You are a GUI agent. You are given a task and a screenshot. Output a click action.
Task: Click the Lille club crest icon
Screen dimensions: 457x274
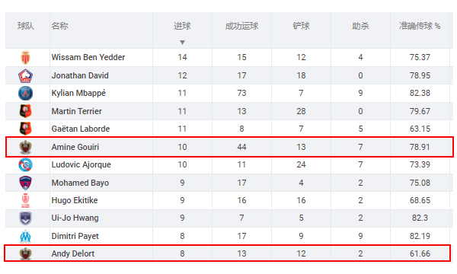(x=25, y=75)
